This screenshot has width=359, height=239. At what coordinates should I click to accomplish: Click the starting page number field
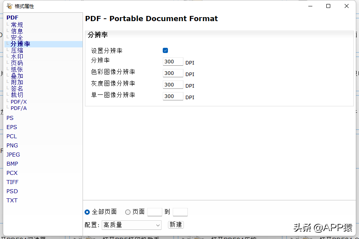[x=154, y=212]
